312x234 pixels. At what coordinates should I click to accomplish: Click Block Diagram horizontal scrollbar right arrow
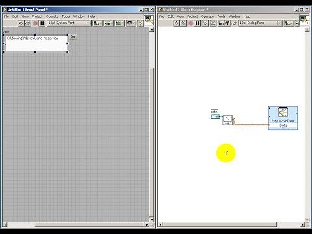point(302,225)
